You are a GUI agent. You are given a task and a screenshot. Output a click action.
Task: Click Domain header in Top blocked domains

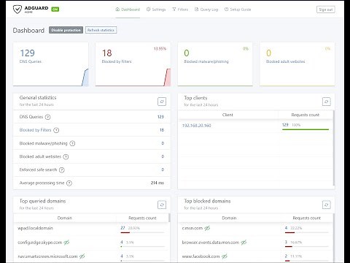click(229, 218)
